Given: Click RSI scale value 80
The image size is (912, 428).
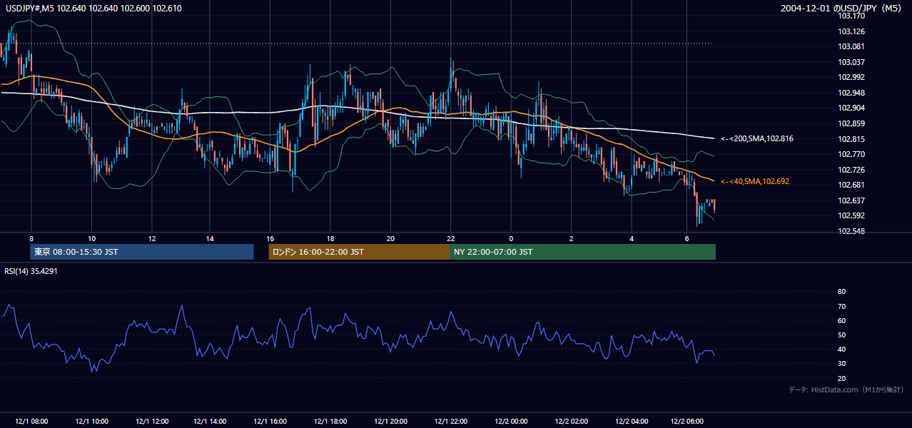Looking at the screenshot, I should point(841,292).
